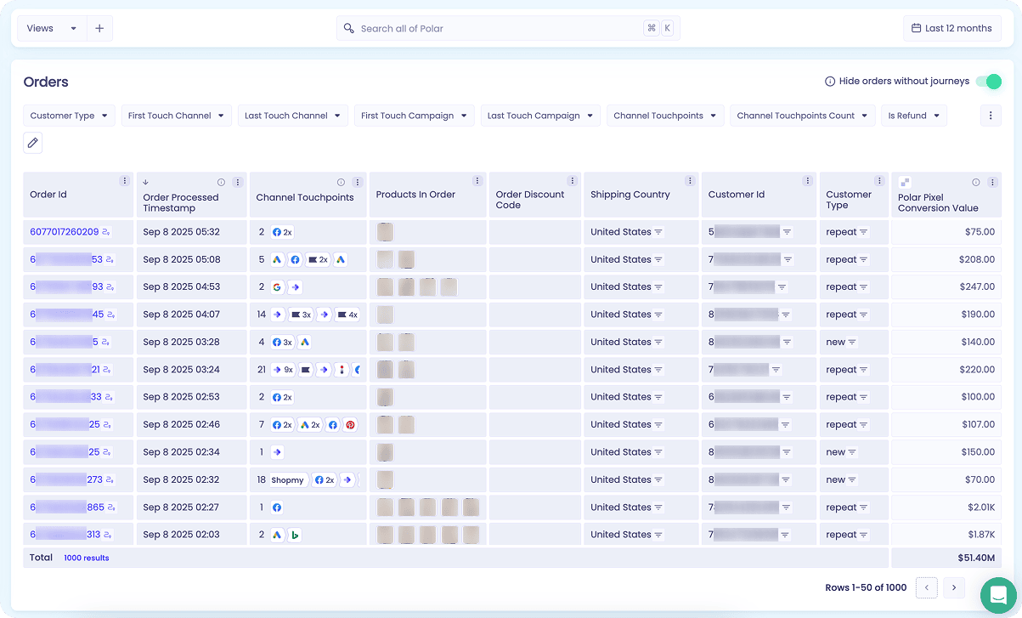The height and width of the screenshot is (618, 1022).
Task: Open Polar Pixel Conversion Value column options menu
Action: [992, 182]
